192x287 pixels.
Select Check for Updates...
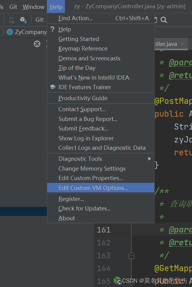click(101, 209)
